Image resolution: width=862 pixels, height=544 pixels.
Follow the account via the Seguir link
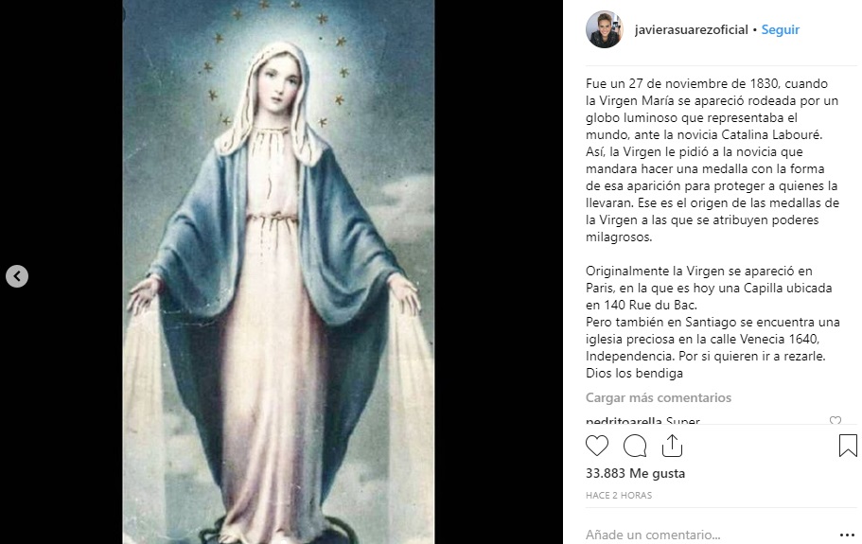780,29
